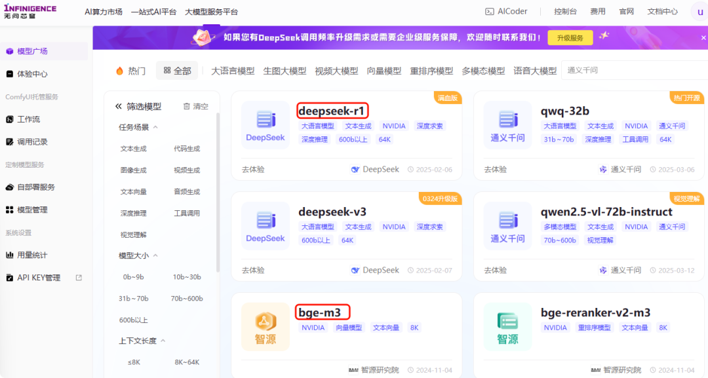
Task: Toggle the 深度推理 filter option
Action: click(133, 214)
